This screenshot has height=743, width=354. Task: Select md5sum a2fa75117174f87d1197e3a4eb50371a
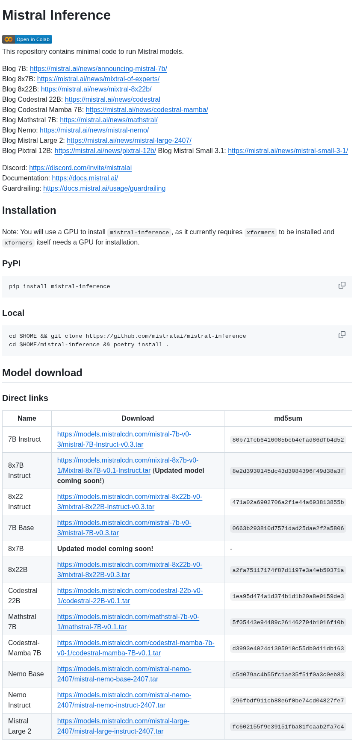point(288,570)
